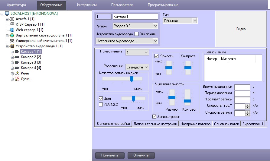Toggle the Запись тревог checkbox

point(155,116)
